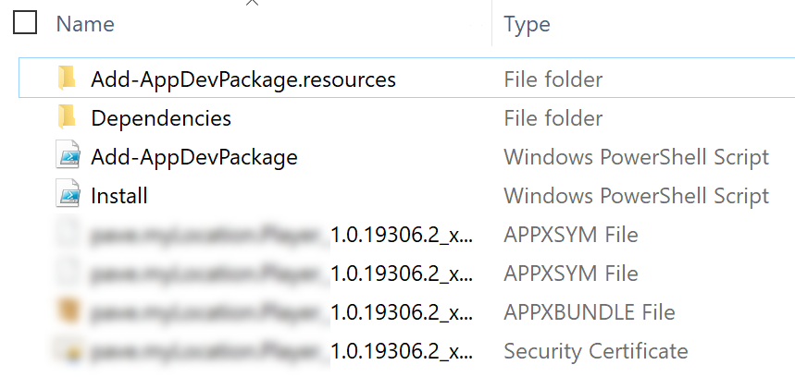
Task: Select the Add-AppDevPackage.resources folder icon
Action: pyautogui.click(x=67, y=79)
